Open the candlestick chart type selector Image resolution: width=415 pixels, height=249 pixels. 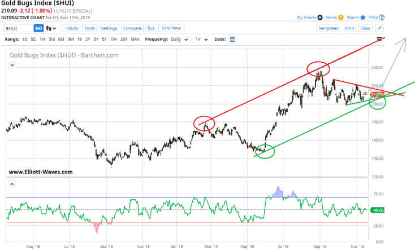click(51, 28)
